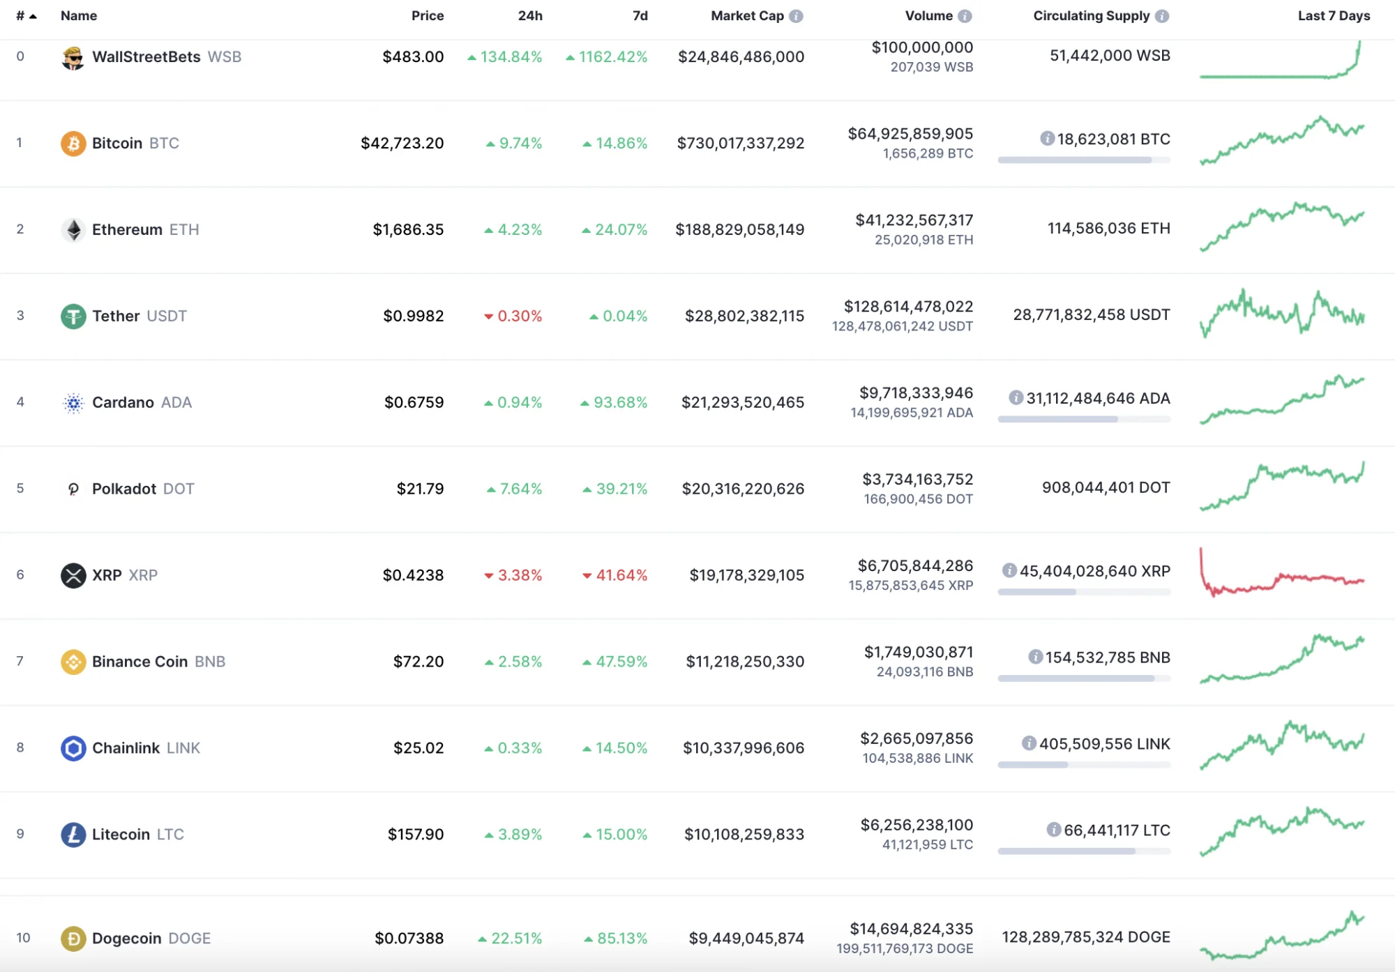This screenshot has height=972, width=1395.
Task: Select the Bitcoin BTC logo
Action: pyautogui.click(x=73, y=143)
